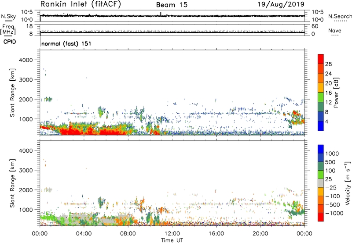Image resolution: width=352 pixels, height=243 pixels.
Task: Click the 'Time UT' axis title
Action: click(x=172, y=240)
